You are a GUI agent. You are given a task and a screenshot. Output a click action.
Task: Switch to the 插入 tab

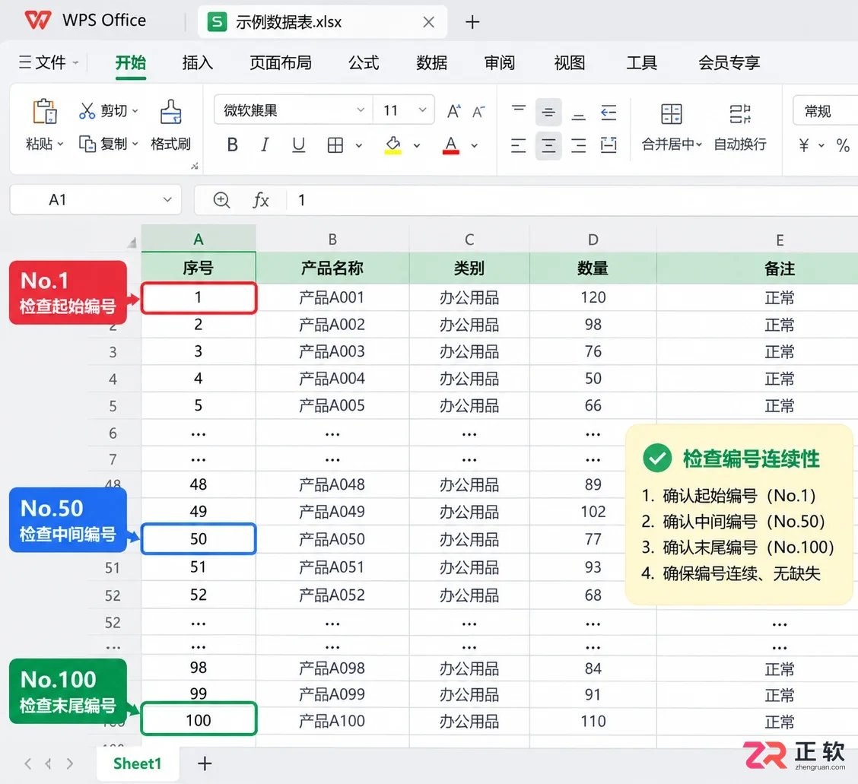point(198,63)
